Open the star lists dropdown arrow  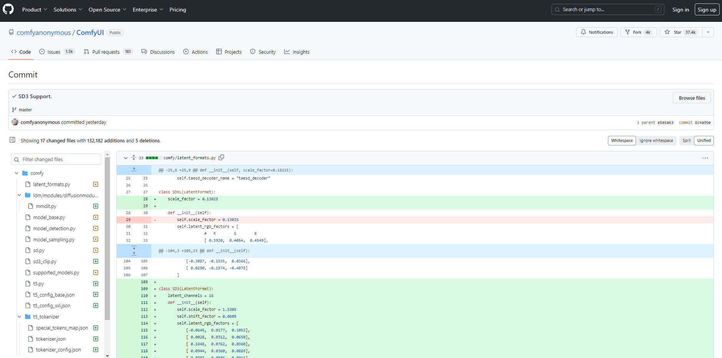(x=708, y=32)
